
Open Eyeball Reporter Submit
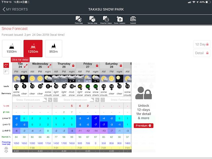tap(133, 20)
